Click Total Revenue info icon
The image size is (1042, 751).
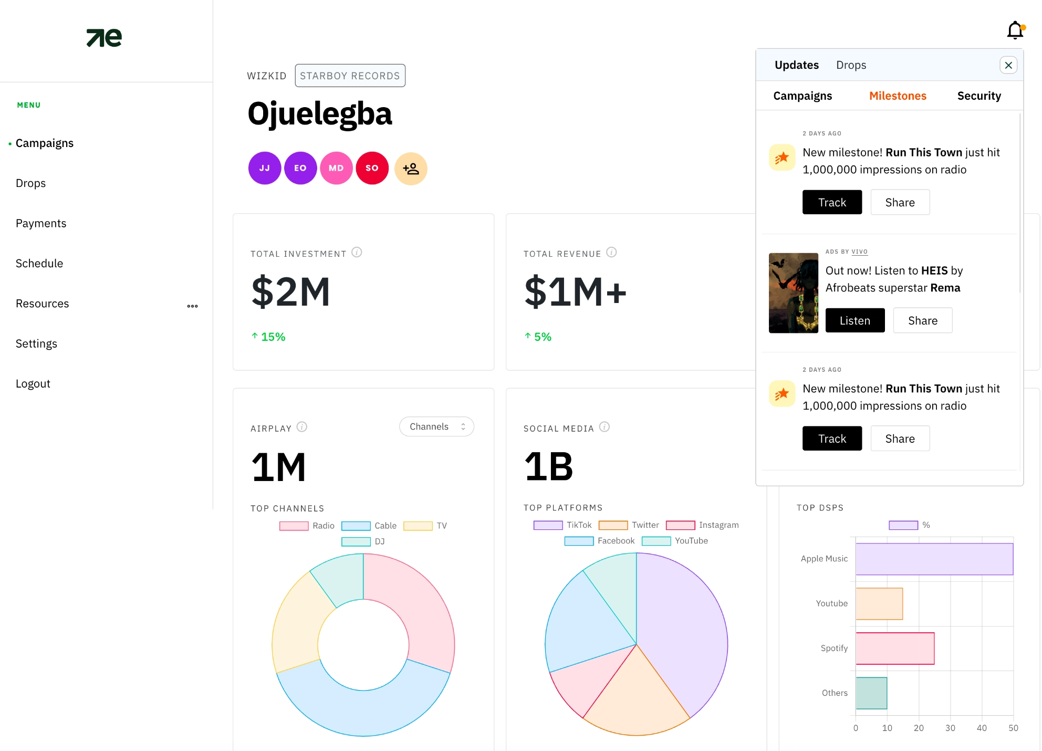coord(611,253)
